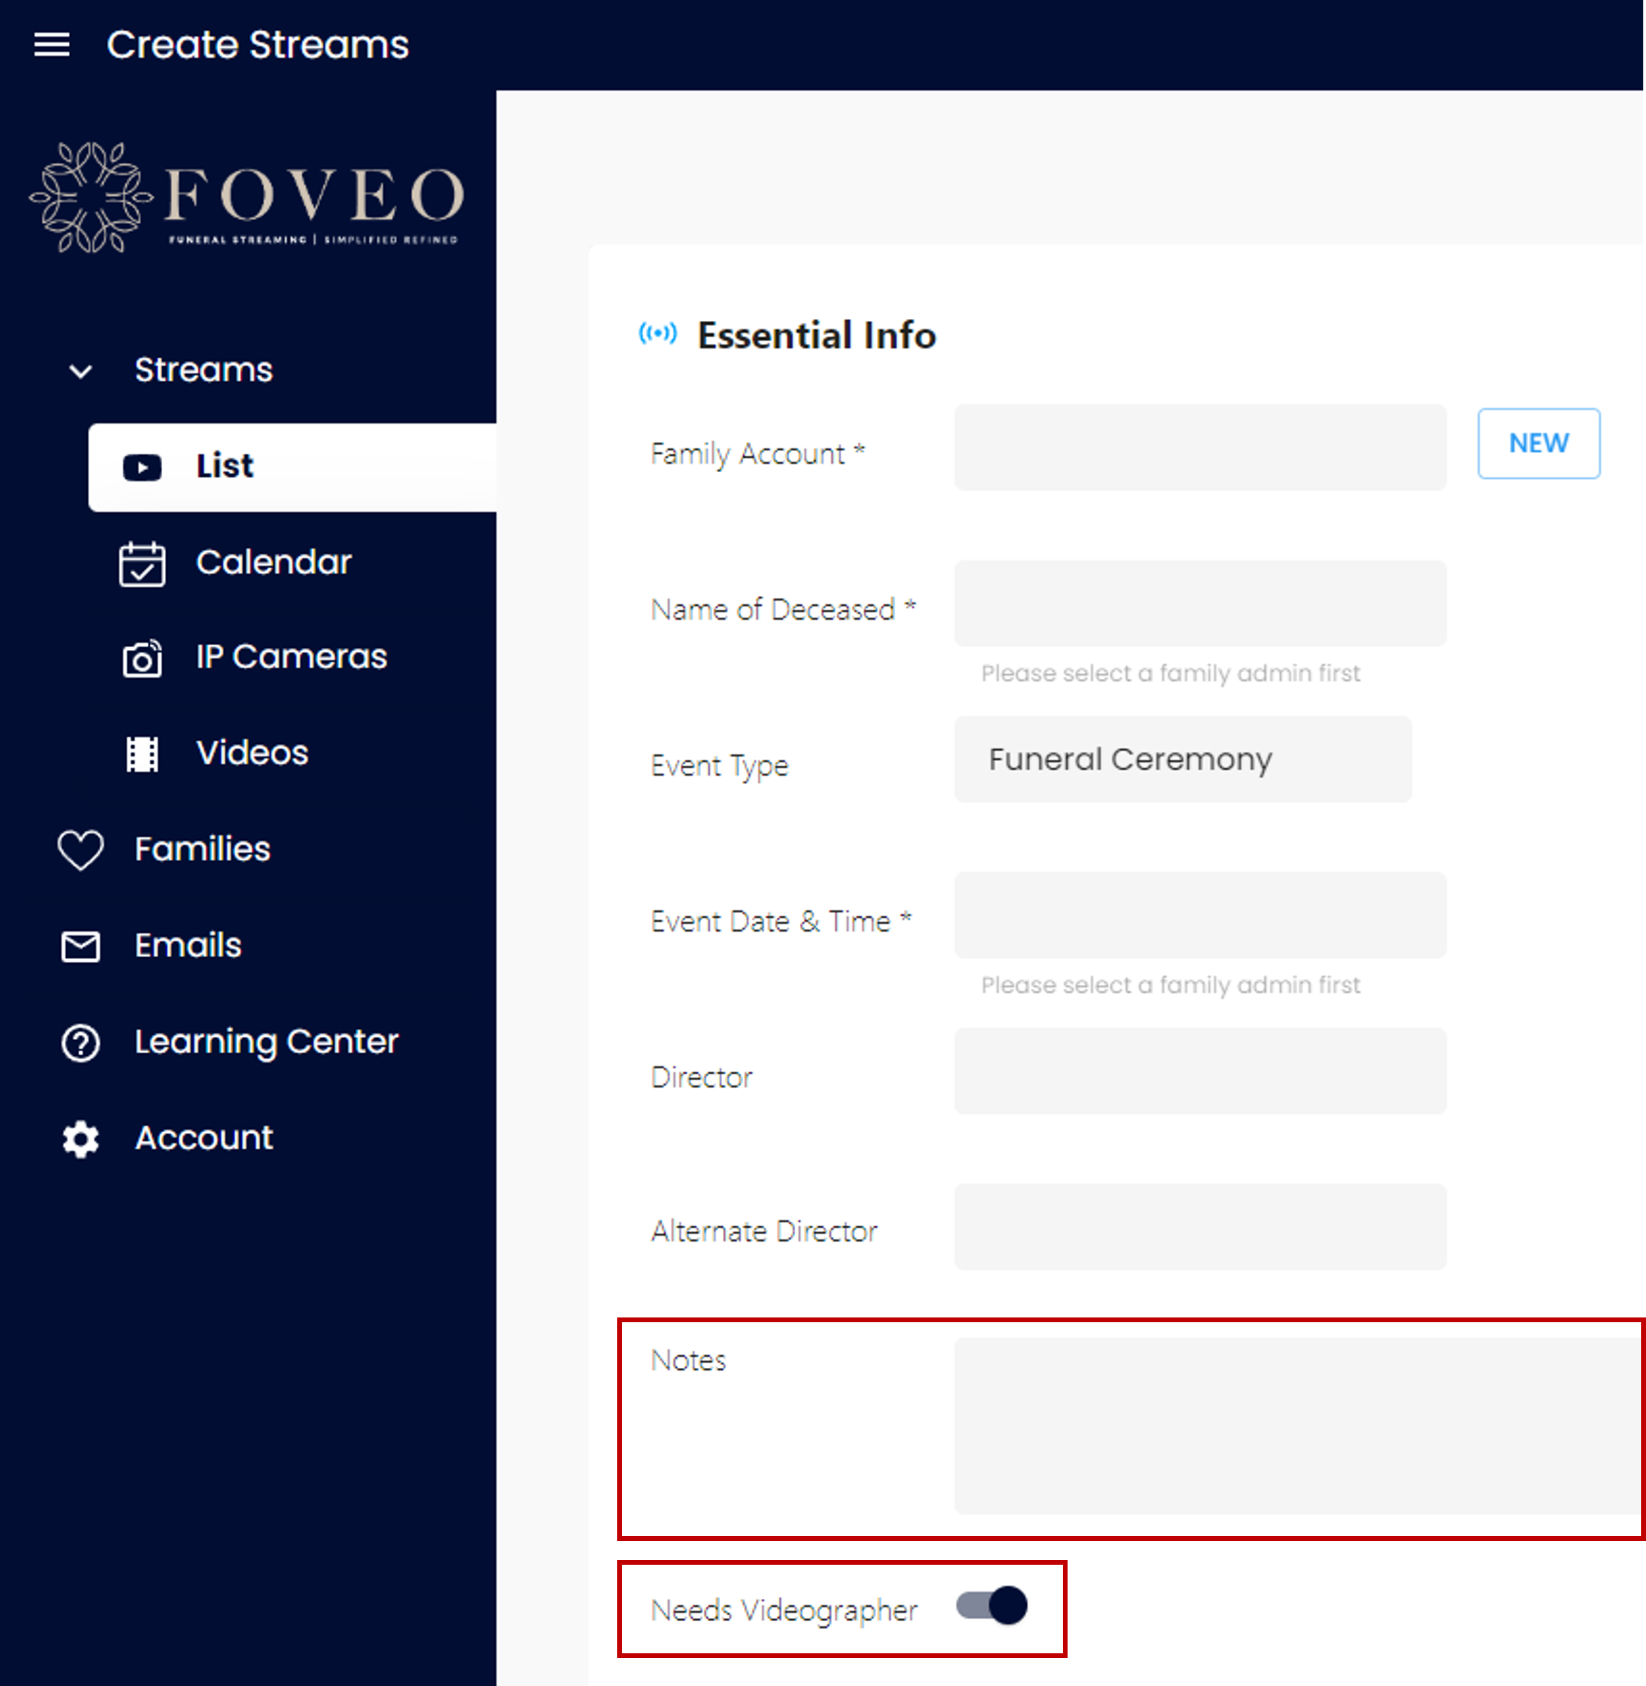Open the Videos menu item
The height and width of the screenshot is (1686, 1646).
pos(251,753)
